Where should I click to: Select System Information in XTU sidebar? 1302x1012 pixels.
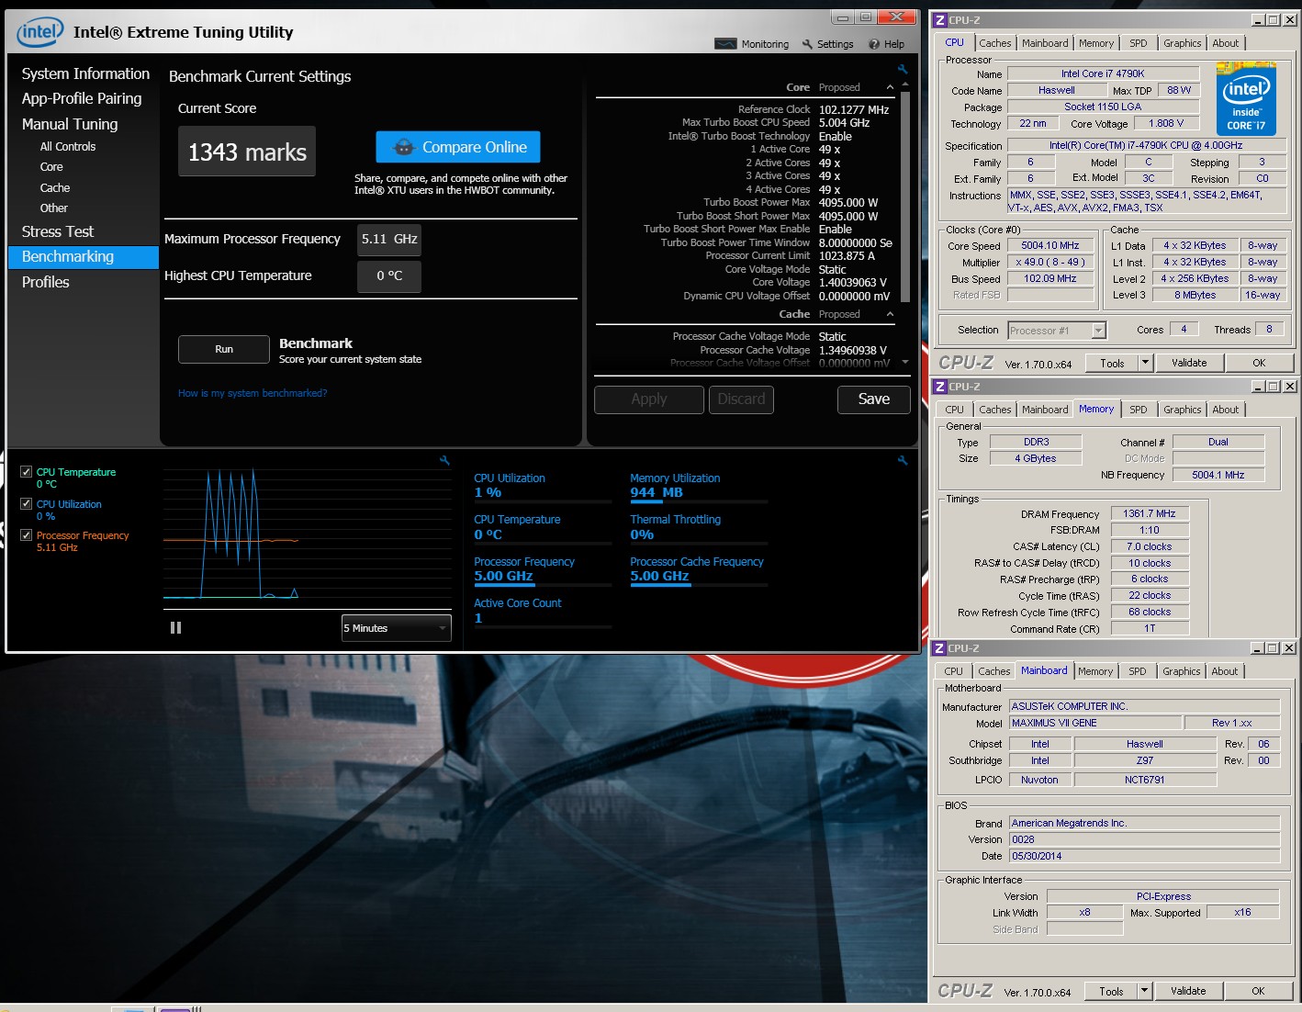point(85,73)
